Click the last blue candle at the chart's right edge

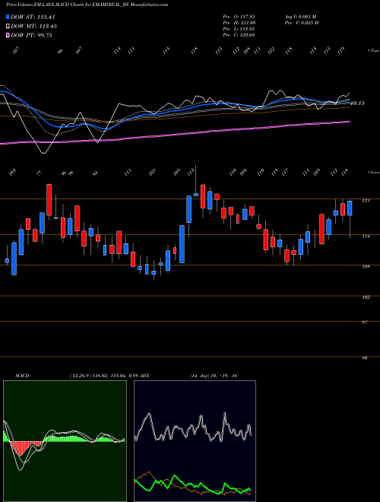[x=350, y=208]
